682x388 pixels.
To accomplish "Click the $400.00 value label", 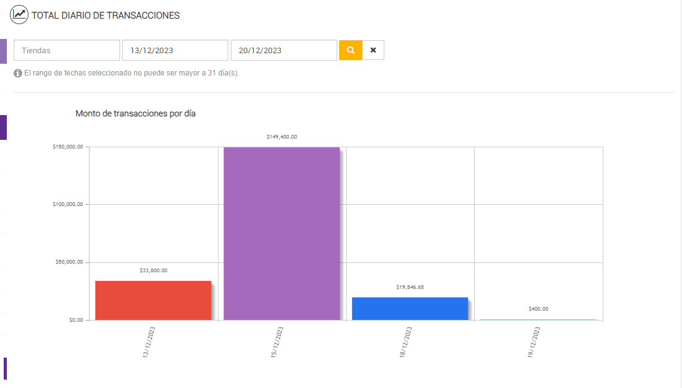I will pyautogui.click(x=538, y=309).
